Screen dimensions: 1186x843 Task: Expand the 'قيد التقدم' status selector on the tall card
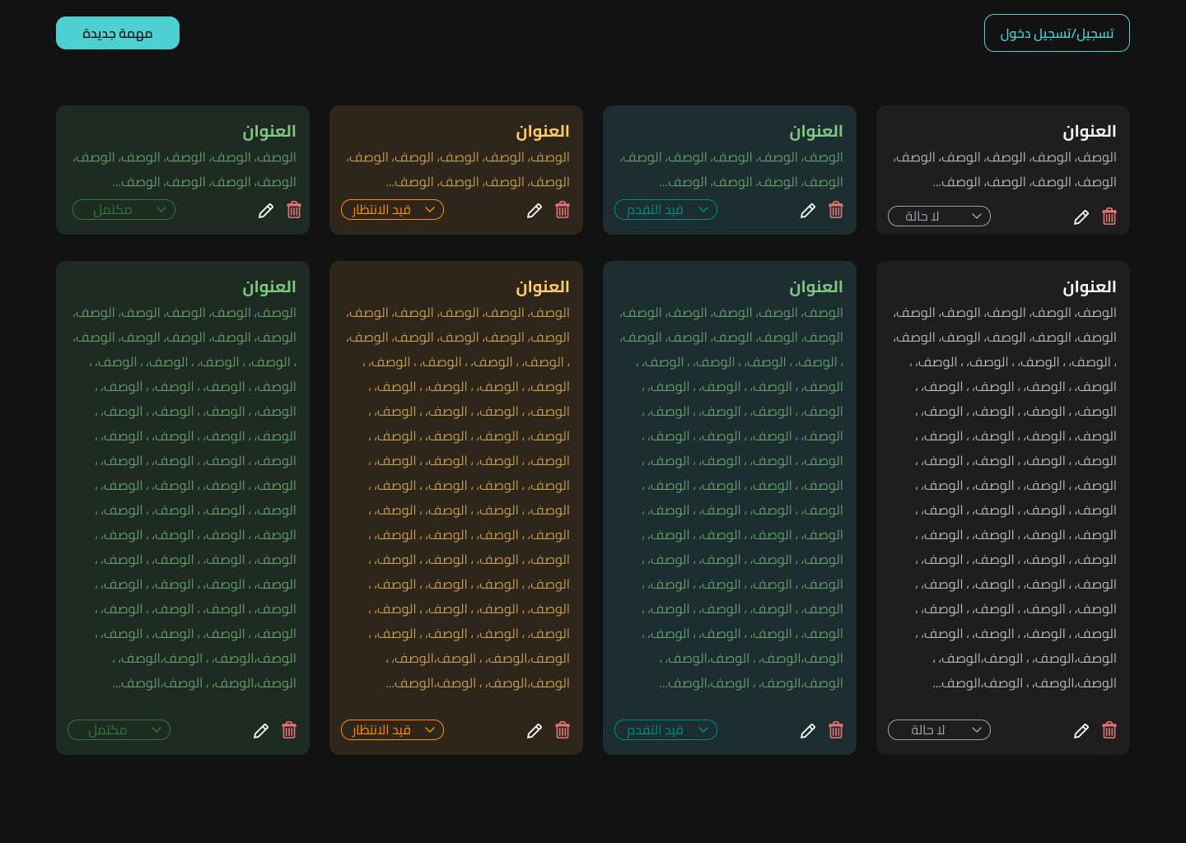[x=666, y=730]
